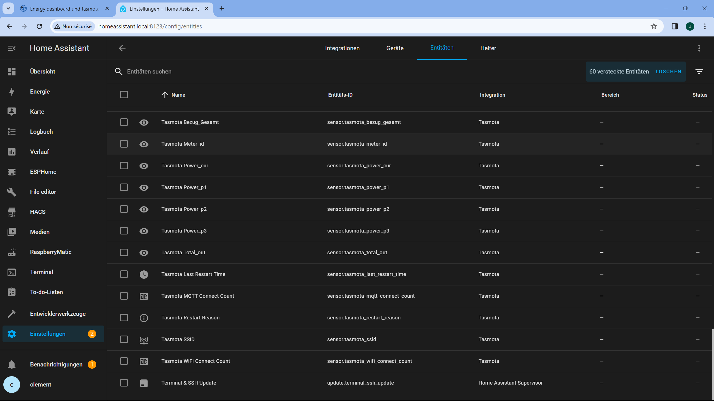Open Einstellungen settings
714x401 pixels.
pos(53,334)
